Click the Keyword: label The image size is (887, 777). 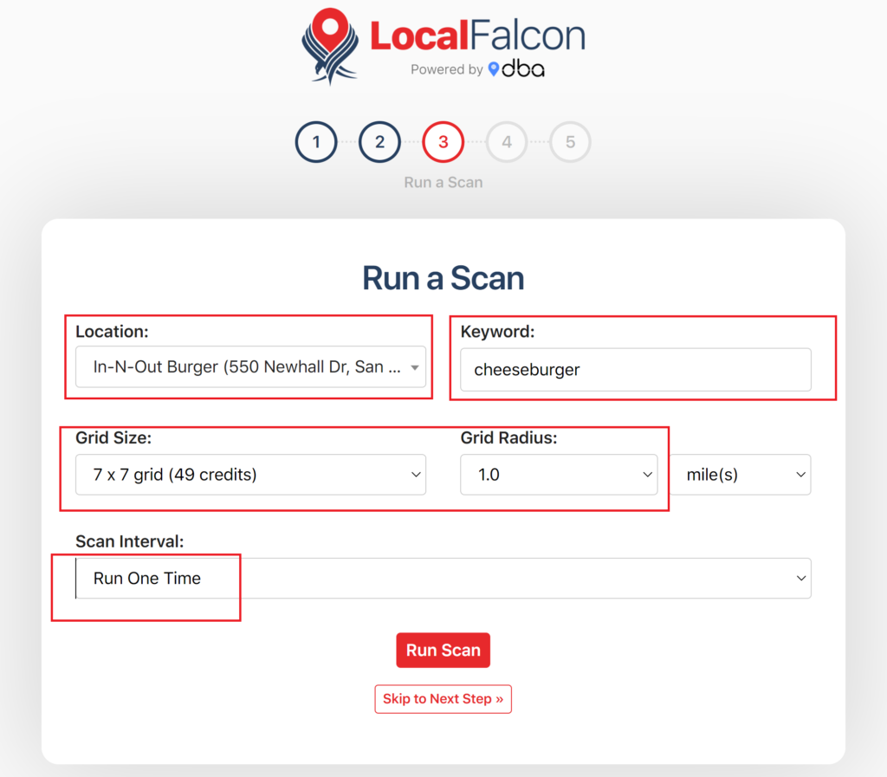(497, 332)
